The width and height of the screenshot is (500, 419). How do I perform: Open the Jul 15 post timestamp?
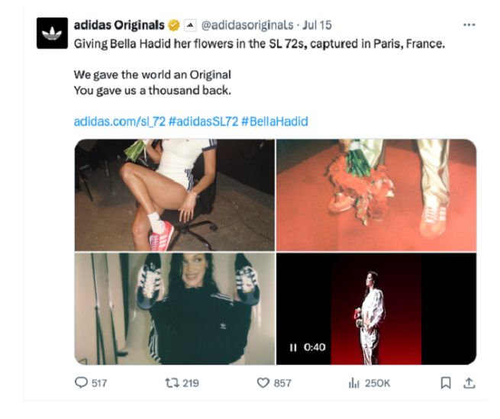coord(316,25)
